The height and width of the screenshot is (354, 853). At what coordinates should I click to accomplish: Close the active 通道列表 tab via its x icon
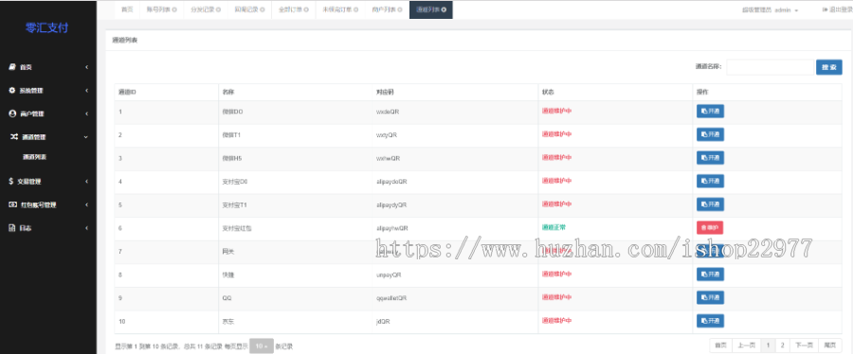click(x=444, y=9)
